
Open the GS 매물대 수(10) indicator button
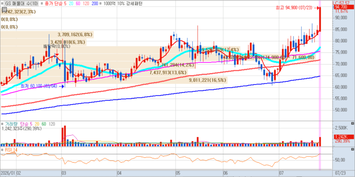22,3
